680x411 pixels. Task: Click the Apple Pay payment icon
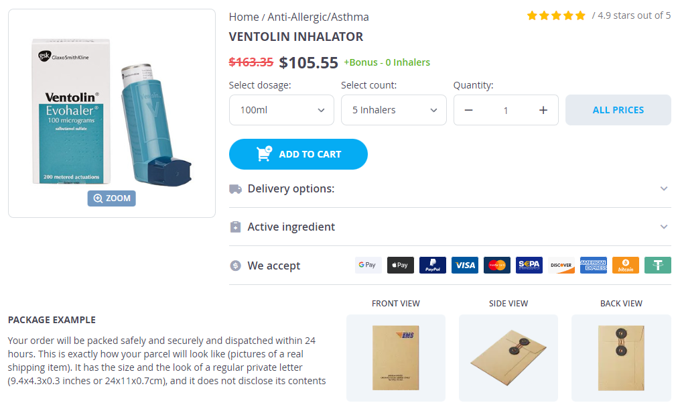400,266
